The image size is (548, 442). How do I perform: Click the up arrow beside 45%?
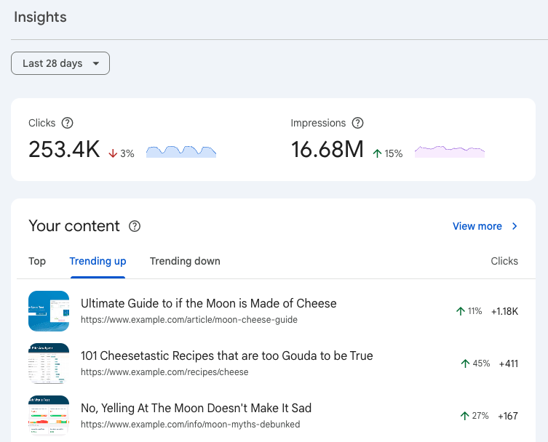pyautogui.click(x=465, y=363)
